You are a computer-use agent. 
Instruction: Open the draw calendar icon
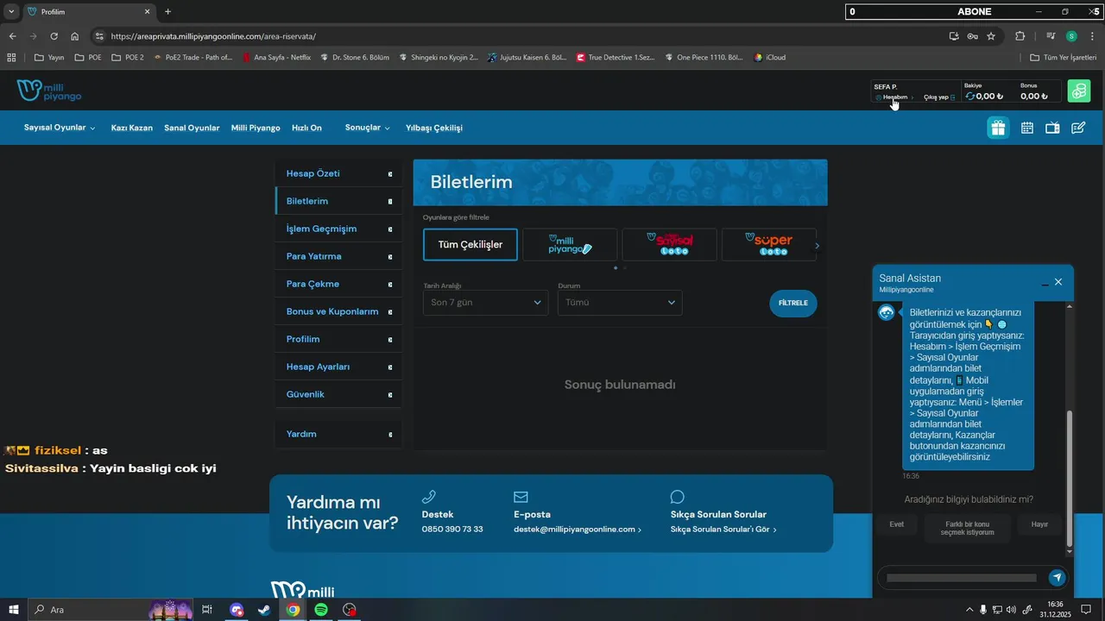pos(1026,128)
